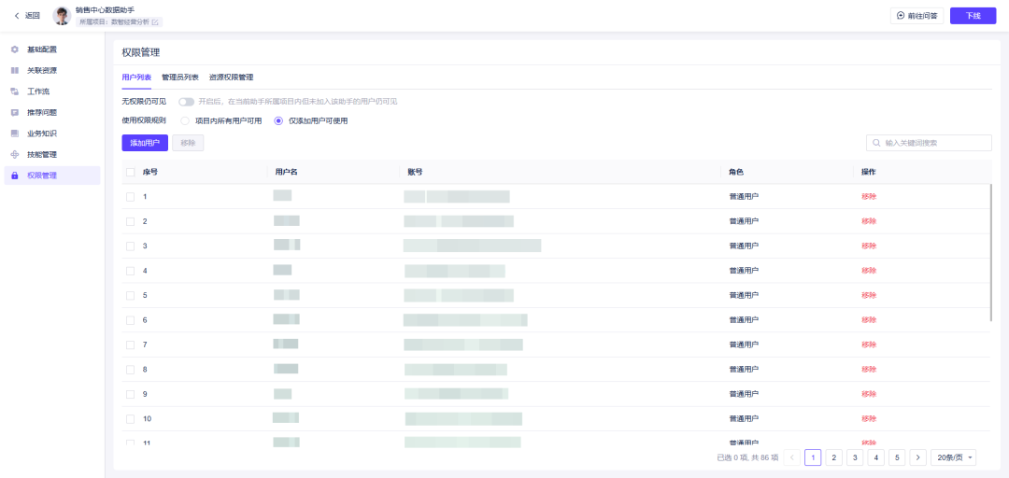Click the back arrow 返回
The width and height of the screenshot is (1009, 478).
coord(17,16)
